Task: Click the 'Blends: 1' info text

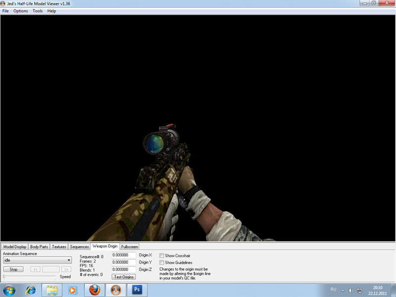Action: pyautogui.click(x=87, y=270)
